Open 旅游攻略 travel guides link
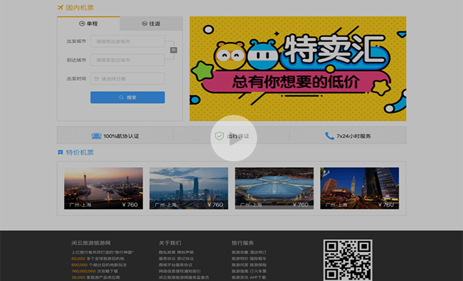The height and width of the screenshot is (281, 463). tap(240, 253)
